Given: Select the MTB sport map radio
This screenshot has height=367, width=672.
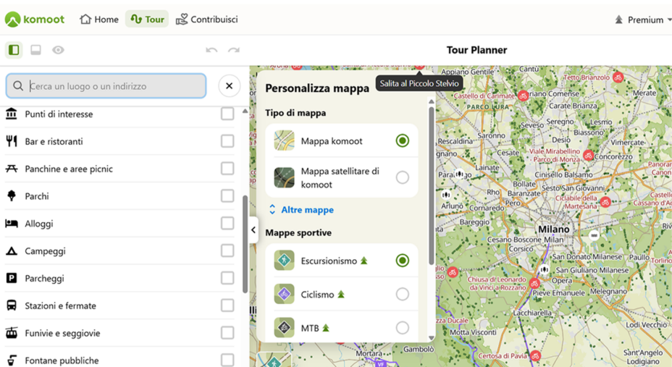Looking at the screenshot, I should tap(403, 328).
